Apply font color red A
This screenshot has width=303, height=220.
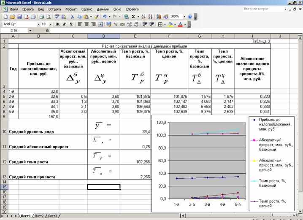pyautogui.click(x=180, y=24)
